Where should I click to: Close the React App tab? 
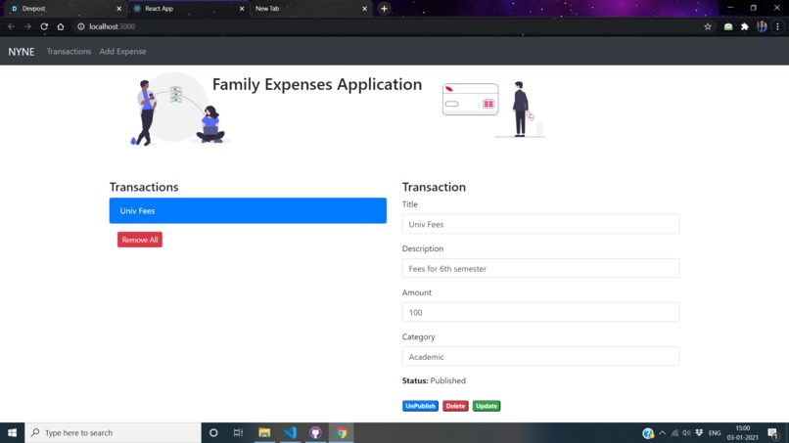point(242,9)
